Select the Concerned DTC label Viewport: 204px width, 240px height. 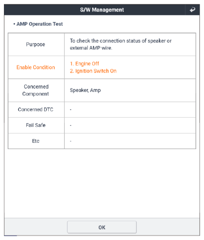tap(35, 109)
